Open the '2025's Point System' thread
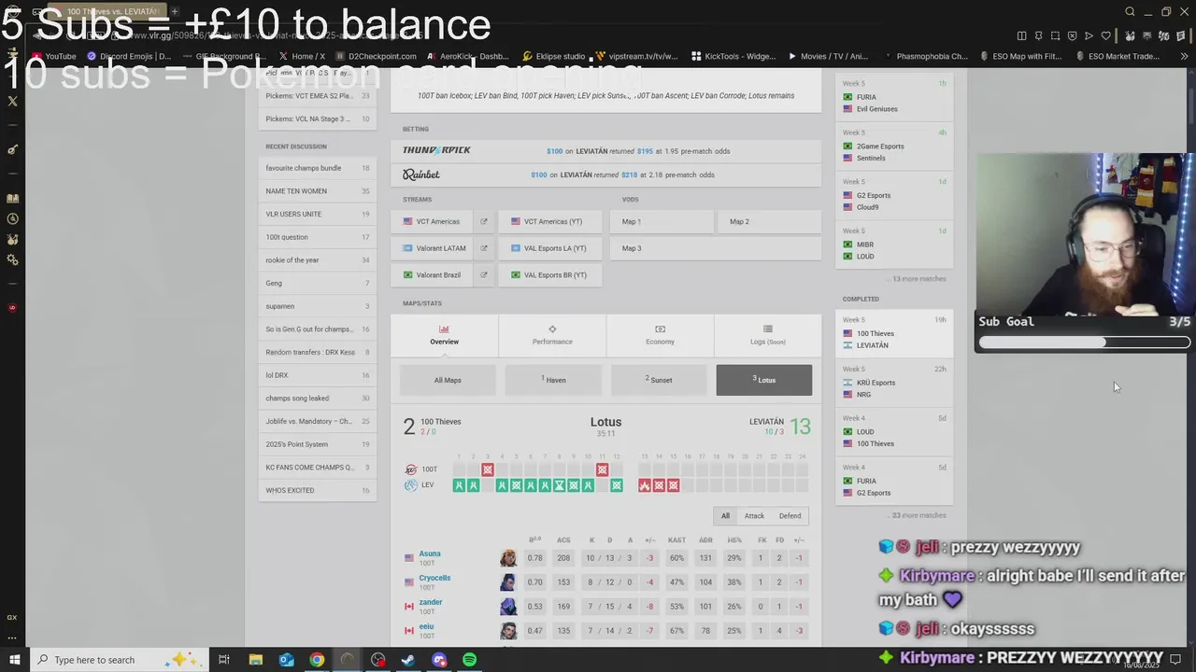The height and width of the screenshot is (672, 1196). (x=318, y=444)
